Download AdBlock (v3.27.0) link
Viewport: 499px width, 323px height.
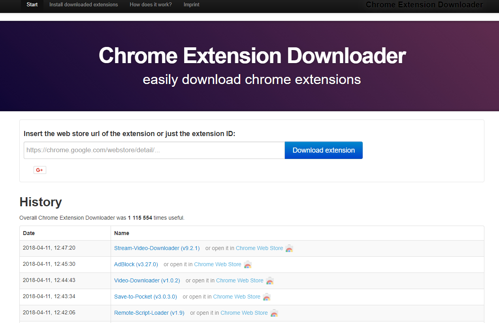136,264
